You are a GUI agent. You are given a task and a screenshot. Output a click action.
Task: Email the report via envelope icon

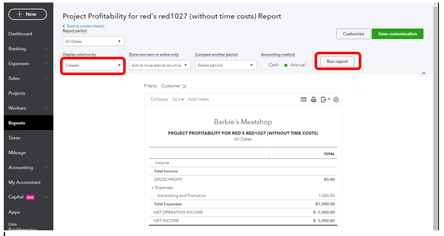point(304,99)
